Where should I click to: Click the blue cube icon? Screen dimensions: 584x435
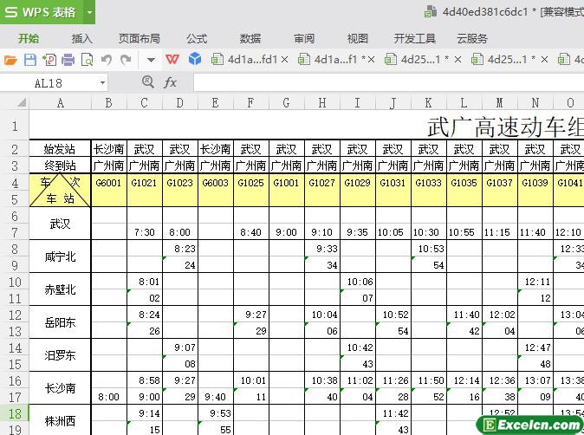tap(195, 59)
